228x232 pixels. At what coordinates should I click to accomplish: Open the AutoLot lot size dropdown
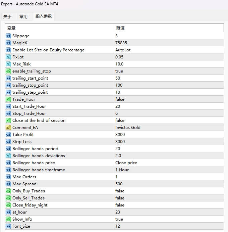coord(123,50)
